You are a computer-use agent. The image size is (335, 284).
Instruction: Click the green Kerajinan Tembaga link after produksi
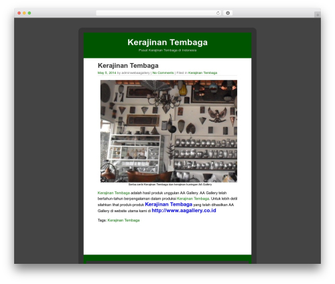coord(193,199)
